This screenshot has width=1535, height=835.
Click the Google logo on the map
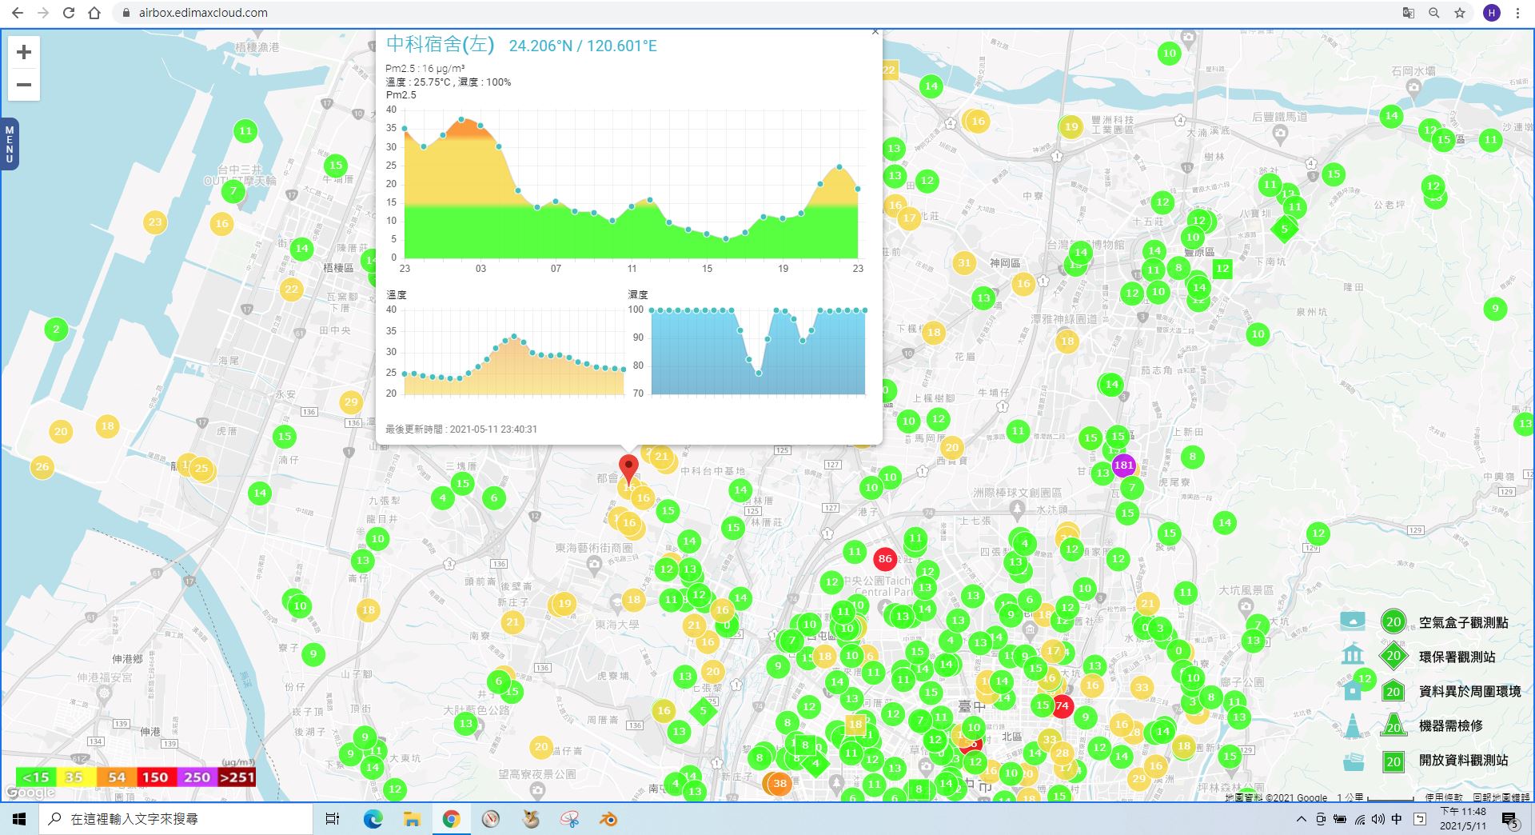[x=30, y=793]
